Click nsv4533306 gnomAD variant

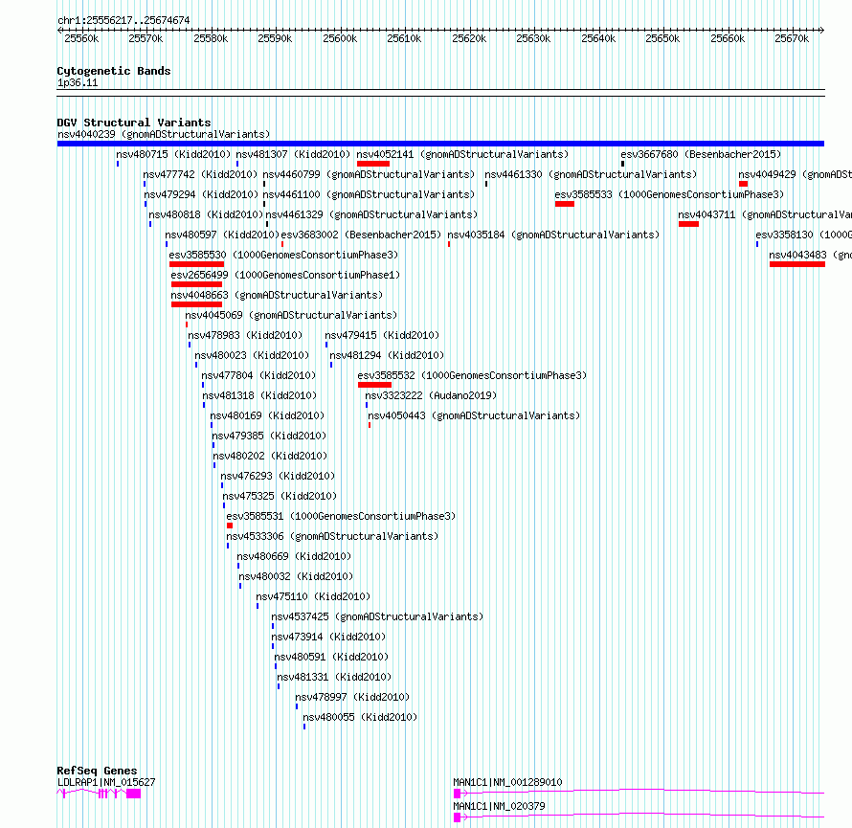pyautogui.click(x=332, y=536)
